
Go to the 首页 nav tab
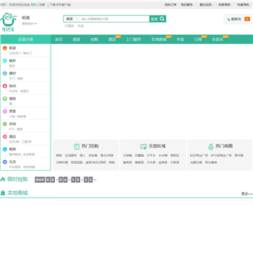59,39
